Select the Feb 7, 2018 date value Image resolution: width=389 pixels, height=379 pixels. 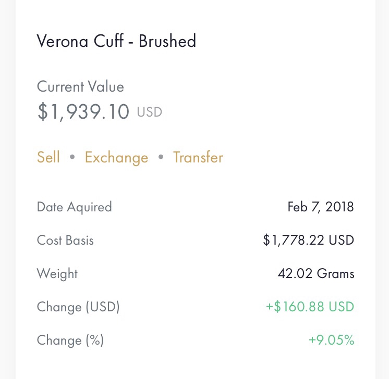click(321, 207)
